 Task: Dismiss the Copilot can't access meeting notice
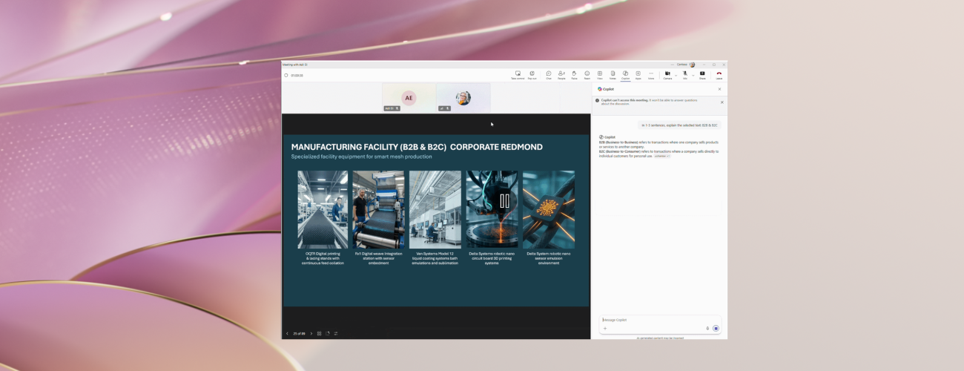[722, 102]
